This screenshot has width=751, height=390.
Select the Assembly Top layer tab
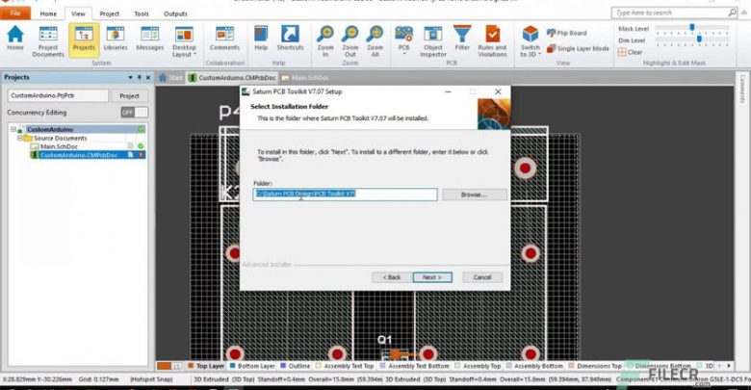pos(478,366)
